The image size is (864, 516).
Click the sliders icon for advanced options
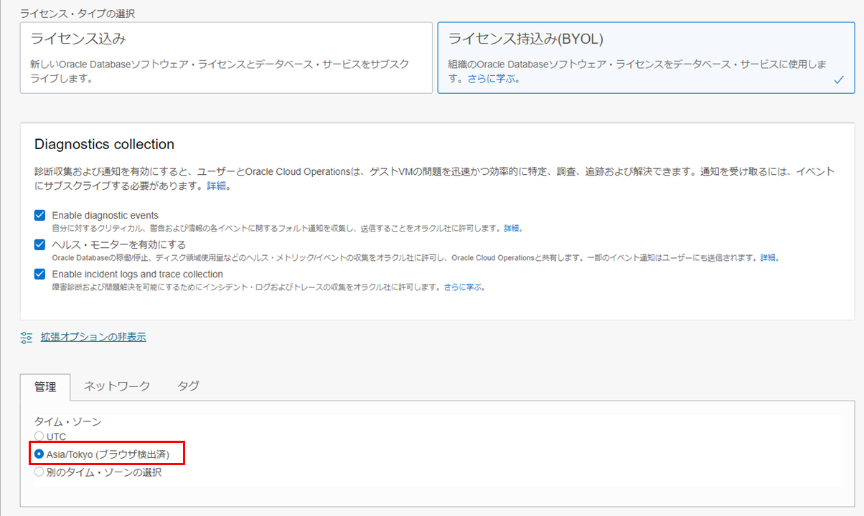[27, 338]
